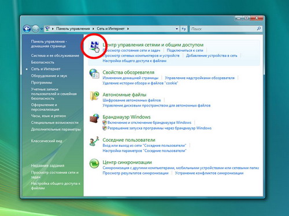Click Просмотр результатов синхронизации
The width and height of the screenshot is (289, 216).
click(135, 173)
